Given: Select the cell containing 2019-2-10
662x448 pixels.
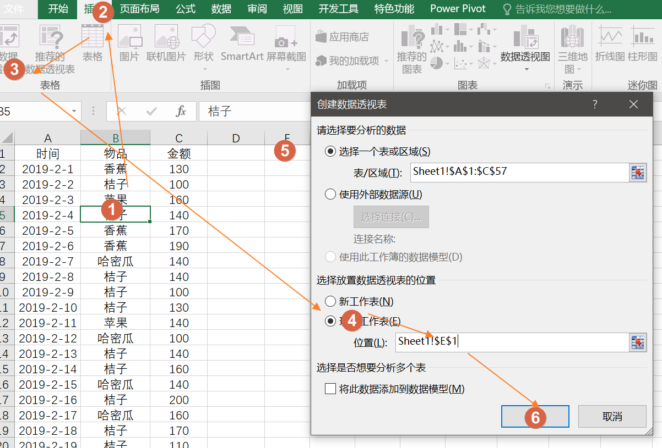Looking at the screenshot, I should (x=48, y=308).
